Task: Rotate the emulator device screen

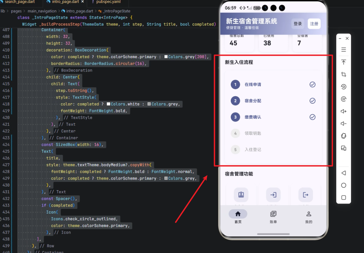Action: pyautogui.click(x=344, y=136)
